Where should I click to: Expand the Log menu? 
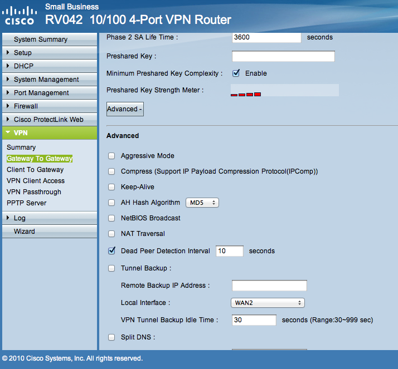(x=50, y=218)
